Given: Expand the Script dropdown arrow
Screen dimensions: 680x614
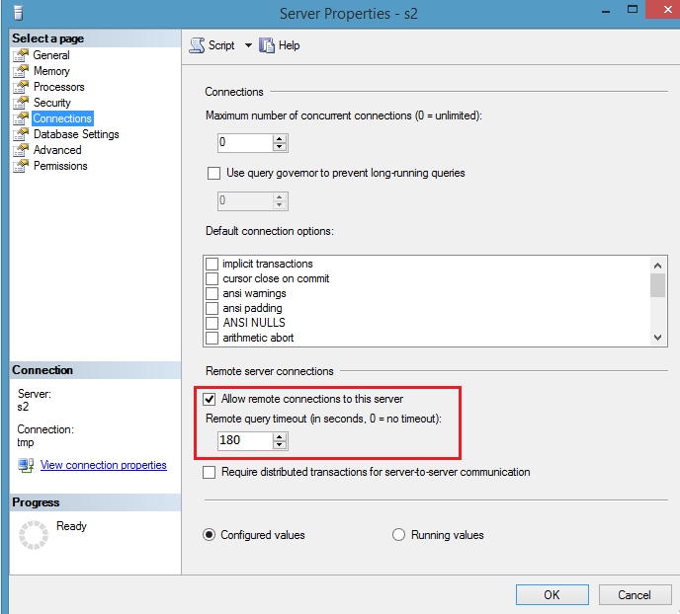Looking at the screenshot, I should (248, 45).
